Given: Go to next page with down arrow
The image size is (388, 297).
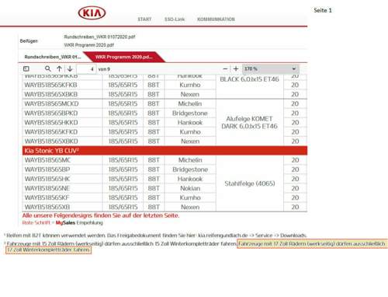Looking at the screenshot, I should 70,68.
